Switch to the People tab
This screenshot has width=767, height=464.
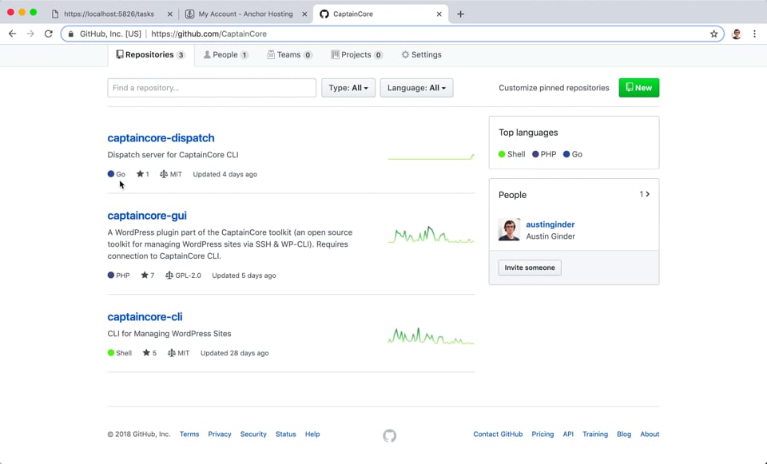point(226,55)
